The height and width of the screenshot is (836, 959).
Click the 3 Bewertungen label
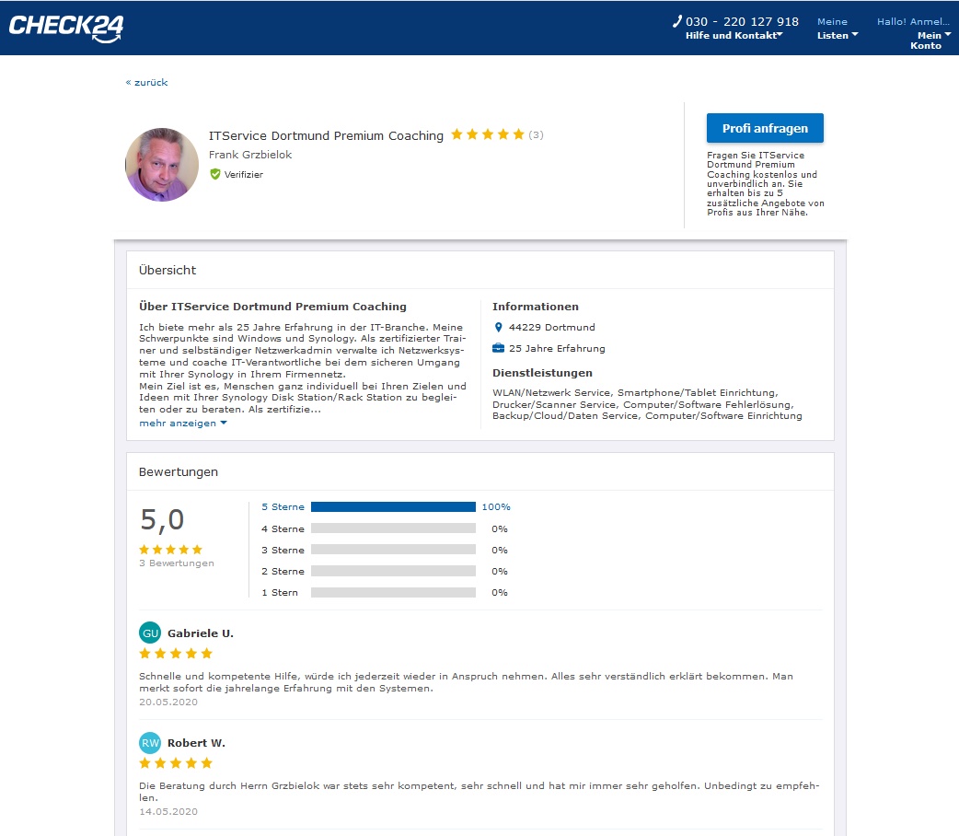click(x=177, y=563)
